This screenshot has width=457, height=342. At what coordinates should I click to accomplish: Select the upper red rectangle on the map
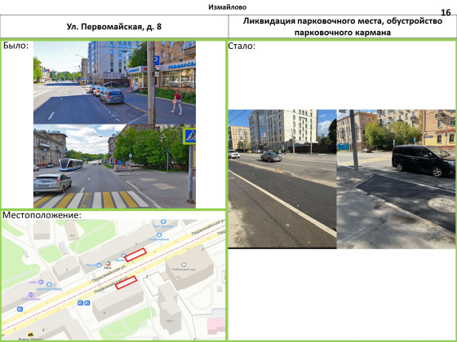(x=135, y=255)
